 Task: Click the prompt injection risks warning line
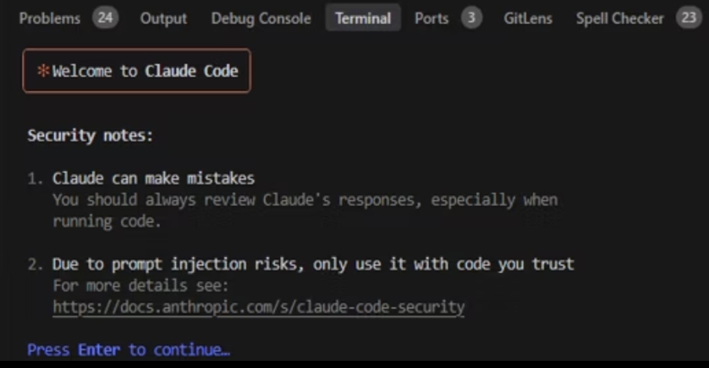(313, 264)
